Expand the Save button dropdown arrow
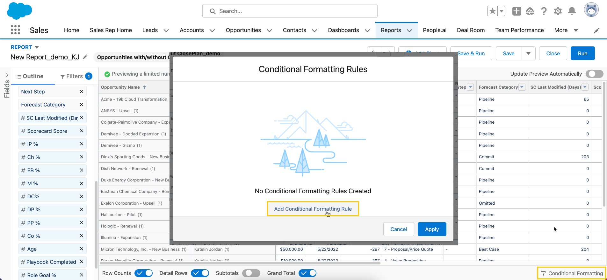 click(x=528, y=53)
